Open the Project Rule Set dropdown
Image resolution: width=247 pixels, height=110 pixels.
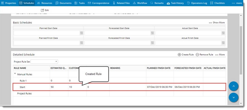click(44, 61)
